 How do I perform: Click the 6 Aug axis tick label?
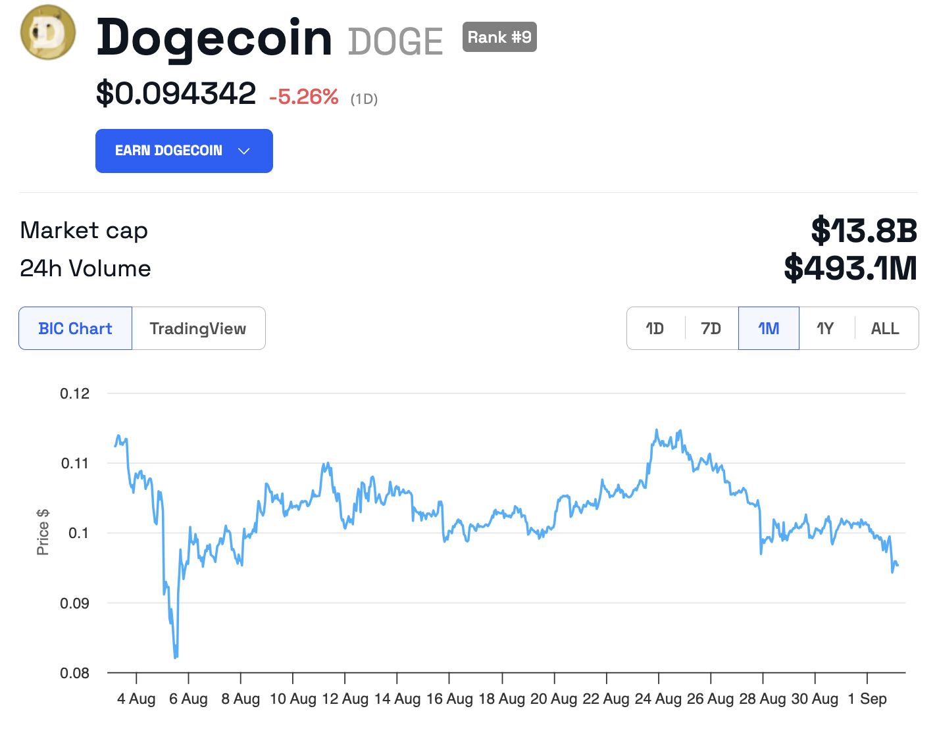188,699
